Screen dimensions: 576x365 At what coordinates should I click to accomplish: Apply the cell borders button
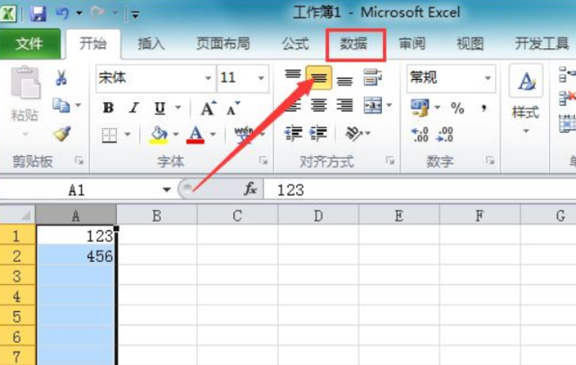(109, 135)
